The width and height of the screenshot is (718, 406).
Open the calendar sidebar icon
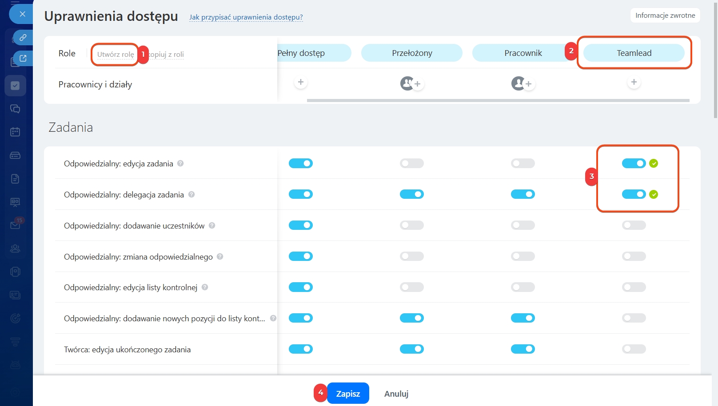tap(15, 132)
